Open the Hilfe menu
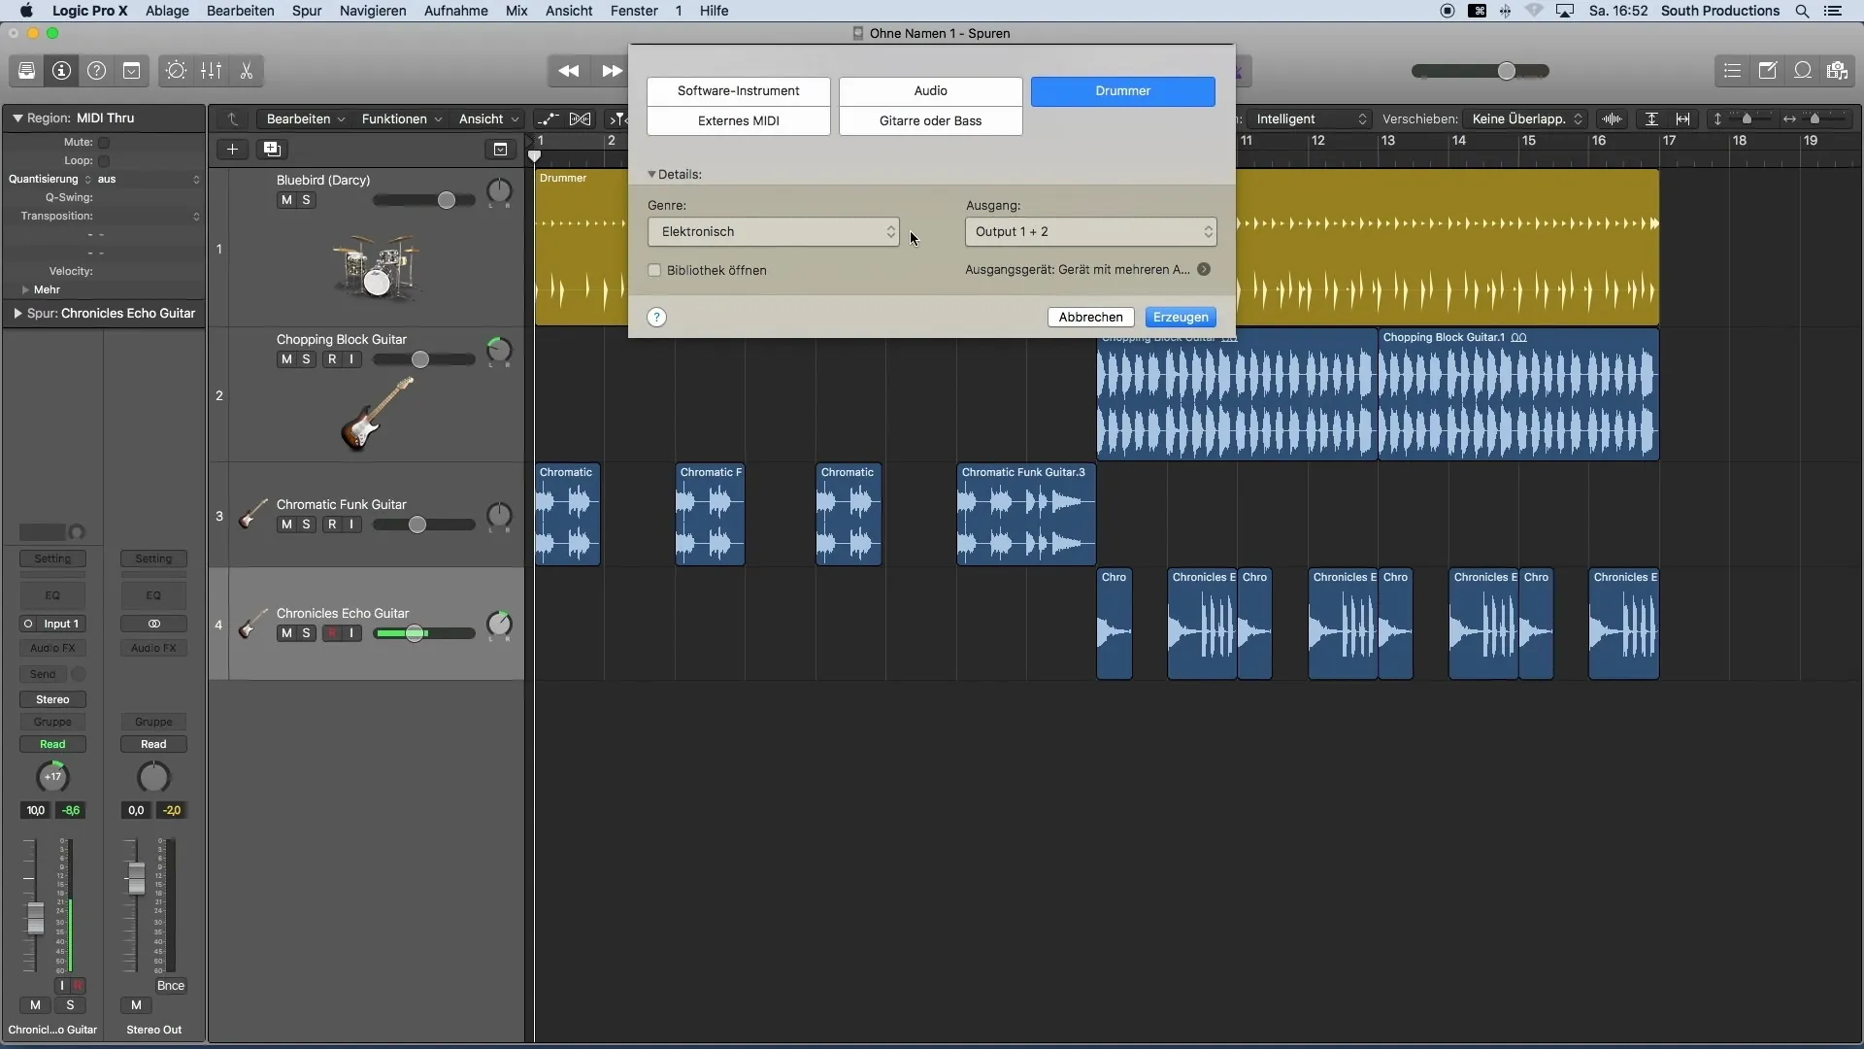This screenshot has height=1049, width=1864. tap(714, 11)
